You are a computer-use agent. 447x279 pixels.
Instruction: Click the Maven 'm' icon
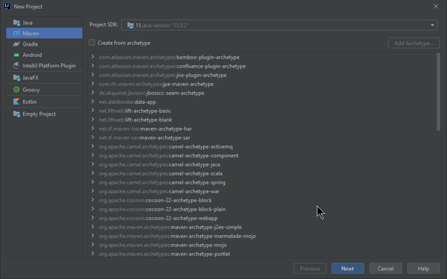[x=17, y=34]
